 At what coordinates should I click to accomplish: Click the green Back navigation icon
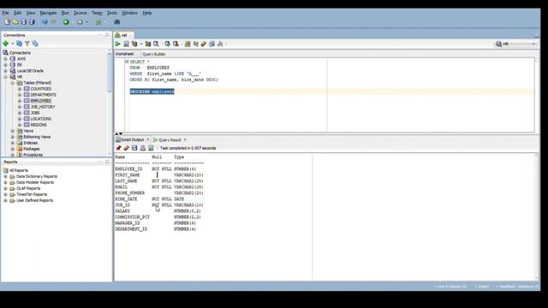point(66,22)
